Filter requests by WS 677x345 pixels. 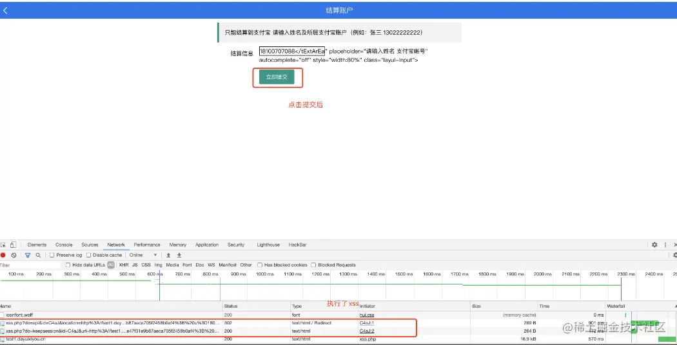tap(211, 265)
